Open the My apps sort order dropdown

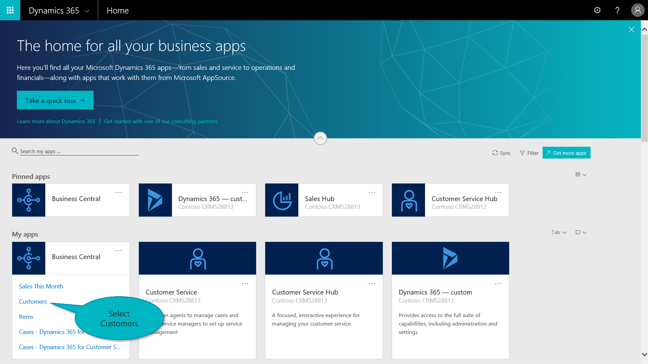click(559, 232)
